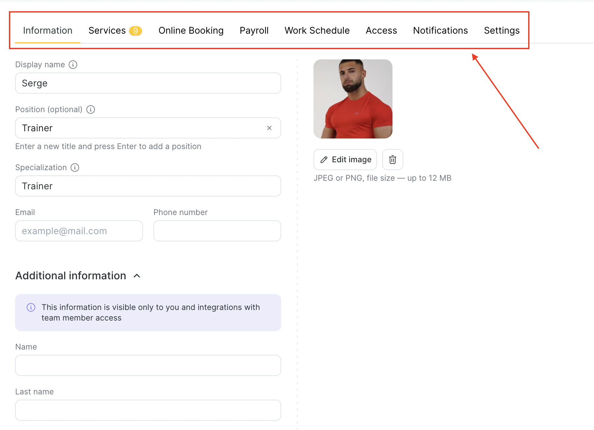Switch to the Notifications tab
The image size is (594, 430).
[440, 31]
